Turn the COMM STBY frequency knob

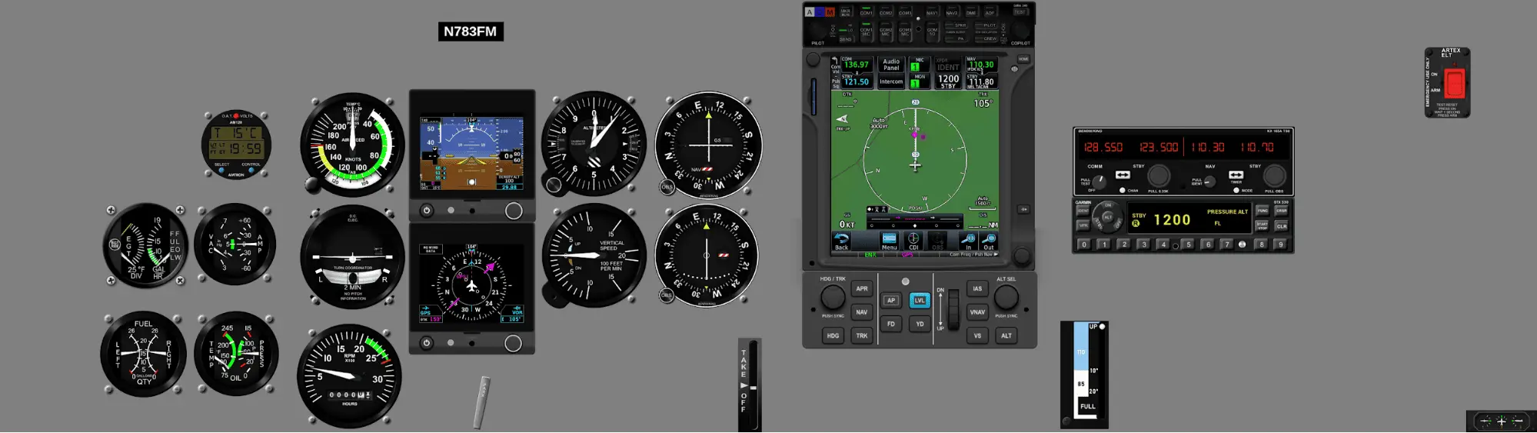click(x=1159, y=175)
